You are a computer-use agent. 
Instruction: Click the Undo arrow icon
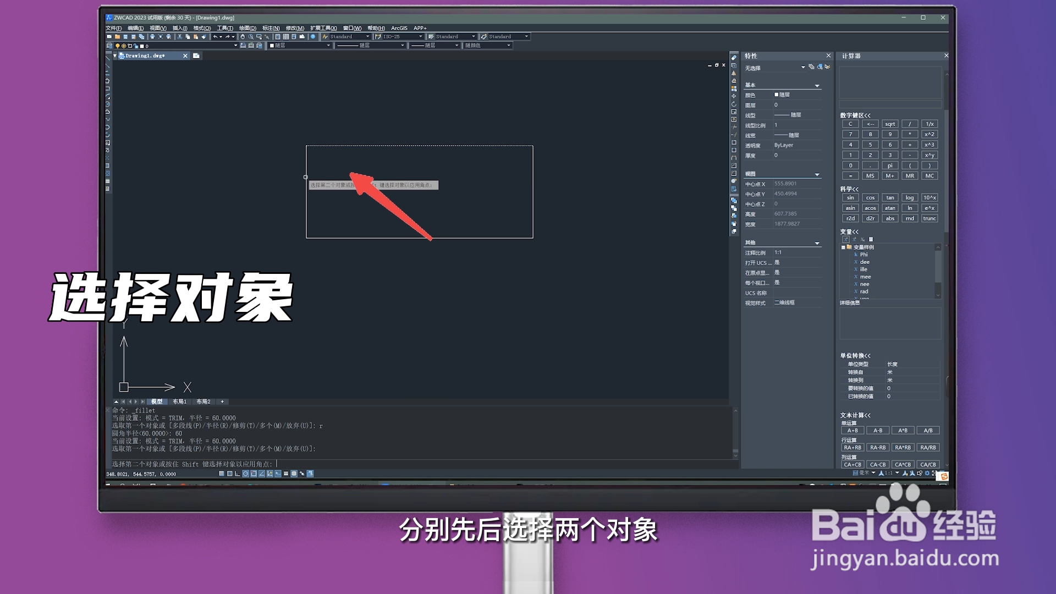point(216,36)
